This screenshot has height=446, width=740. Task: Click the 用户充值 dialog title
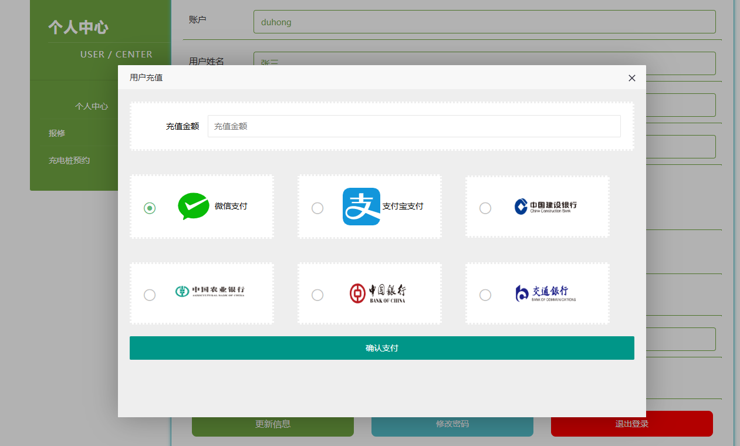(146, 77)
